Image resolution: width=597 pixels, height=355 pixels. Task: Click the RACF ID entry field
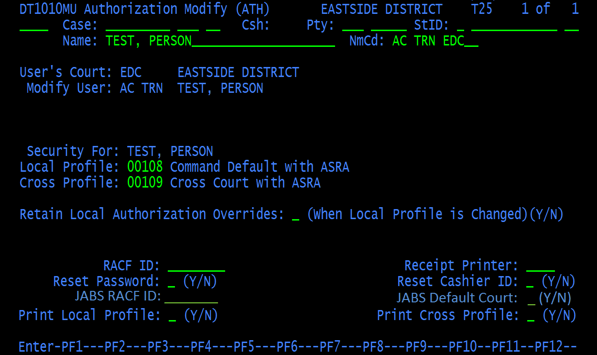coord(196,266)
